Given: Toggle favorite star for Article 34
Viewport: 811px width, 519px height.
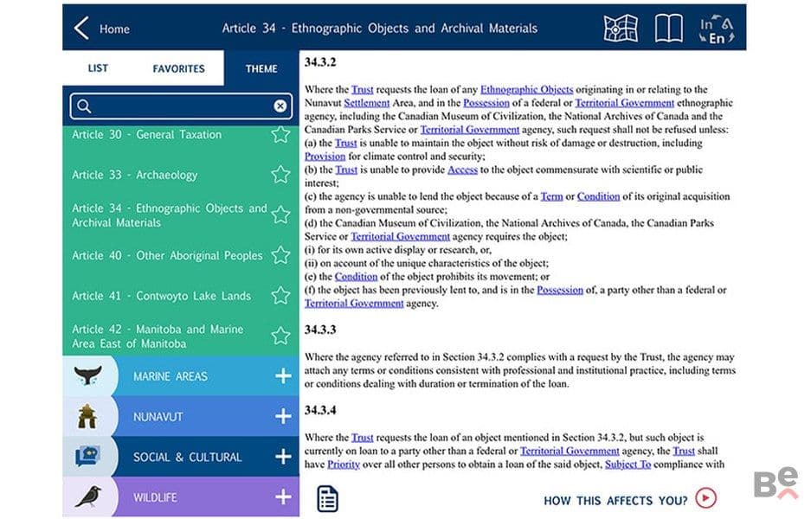Looking at the screenshot, I should [280, 215].
